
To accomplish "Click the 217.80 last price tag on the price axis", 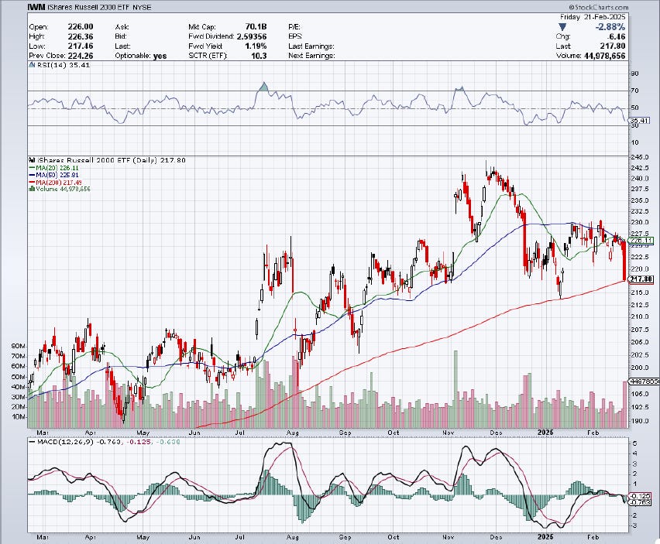I will pos(641,279).
